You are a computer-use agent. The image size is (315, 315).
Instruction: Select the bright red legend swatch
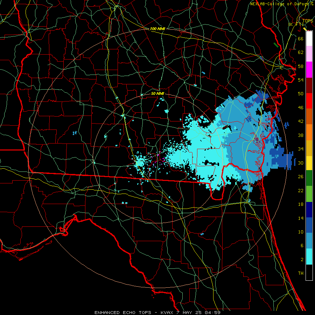pyautogui.click(x=309, y=101)
